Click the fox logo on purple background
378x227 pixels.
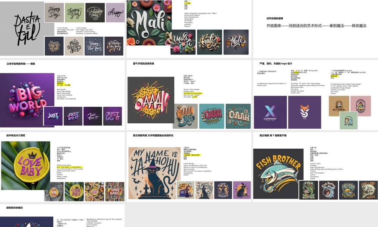tap(304, 112)
